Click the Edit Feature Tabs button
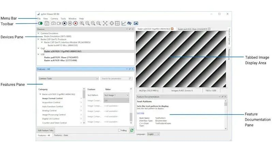The image size is (272, 153). coord(46,130)
